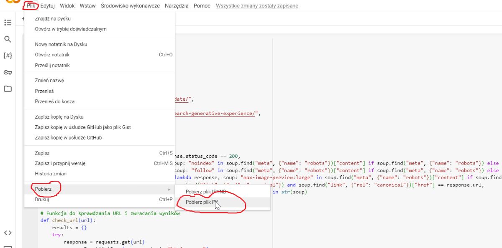Open the Środowisko wykonawcze menu
This screenshot has height=248, width=502.
(130, 6)
